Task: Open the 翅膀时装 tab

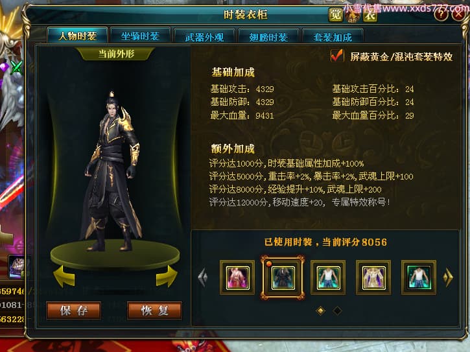Action: click(x=268, y=36)
